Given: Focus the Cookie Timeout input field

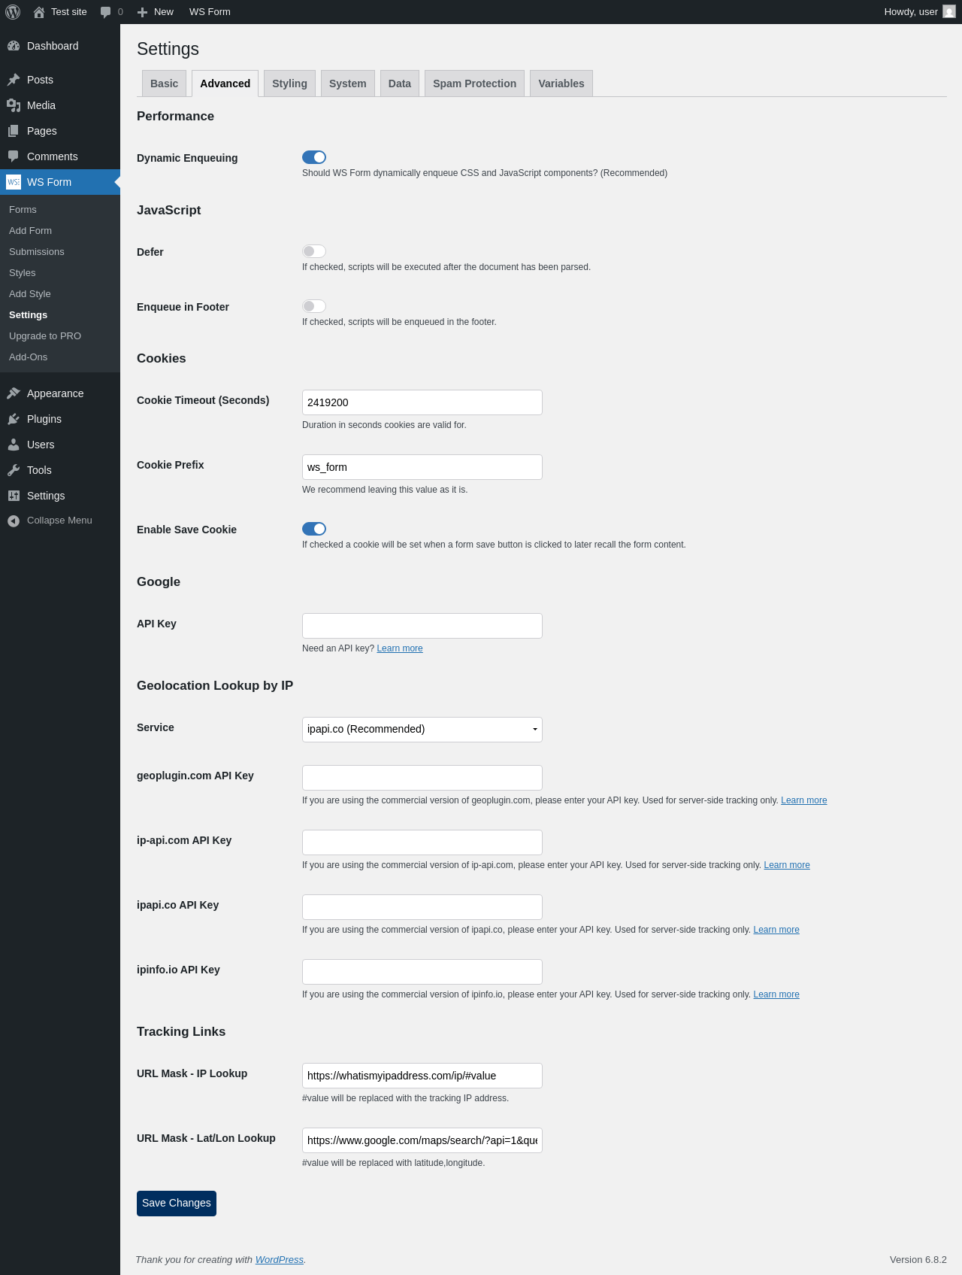Looking at the screenshot, I should click(422, 402).
